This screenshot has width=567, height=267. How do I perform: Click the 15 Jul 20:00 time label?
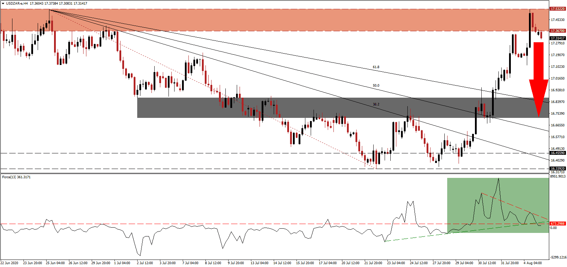tap(305, 263)
